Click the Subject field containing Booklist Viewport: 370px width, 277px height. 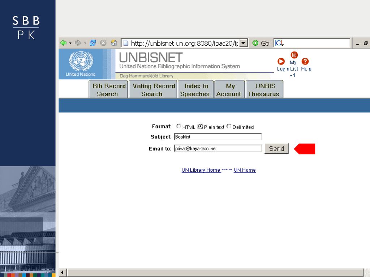click(218, 137)
